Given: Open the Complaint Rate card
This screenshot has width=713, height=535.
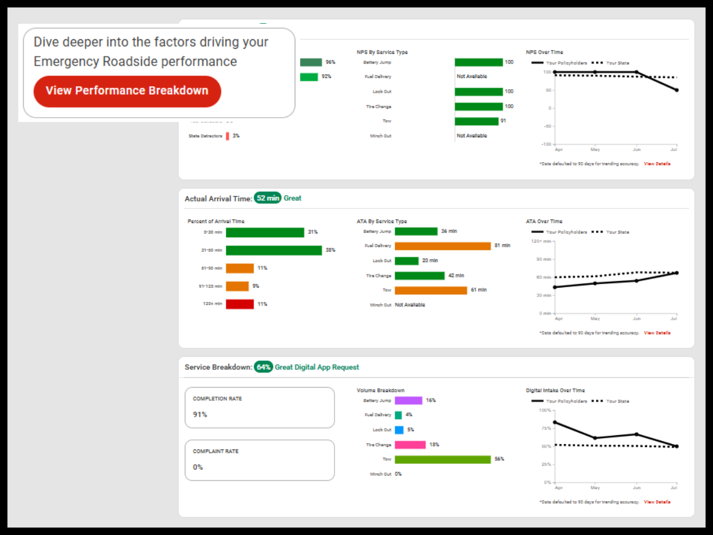Looking at the screenshot, I should point(260,460).
